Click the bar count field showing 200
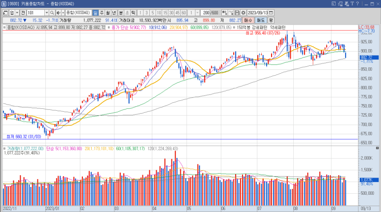 click(x=206, y=12)
